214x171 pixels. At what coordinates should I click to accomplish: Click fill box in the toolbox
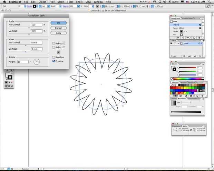[x=7, y=75]
